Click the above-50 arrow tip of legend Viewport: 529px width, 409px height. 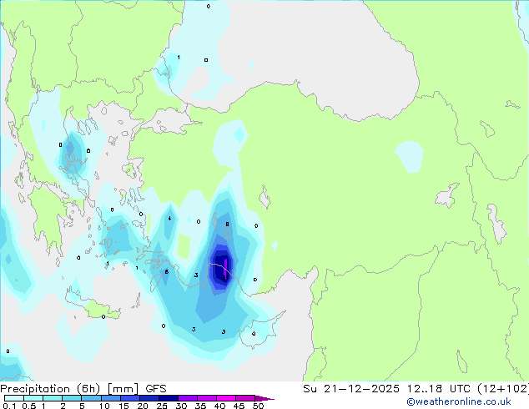click(264, 398)
